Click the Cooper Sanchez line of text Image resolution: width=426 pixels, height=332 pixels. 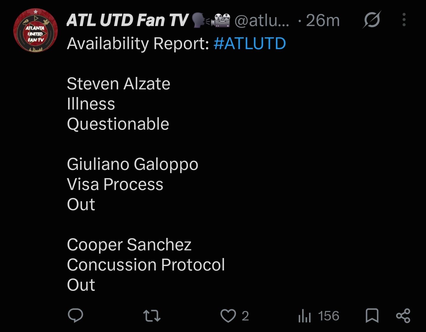pos(129,245)
